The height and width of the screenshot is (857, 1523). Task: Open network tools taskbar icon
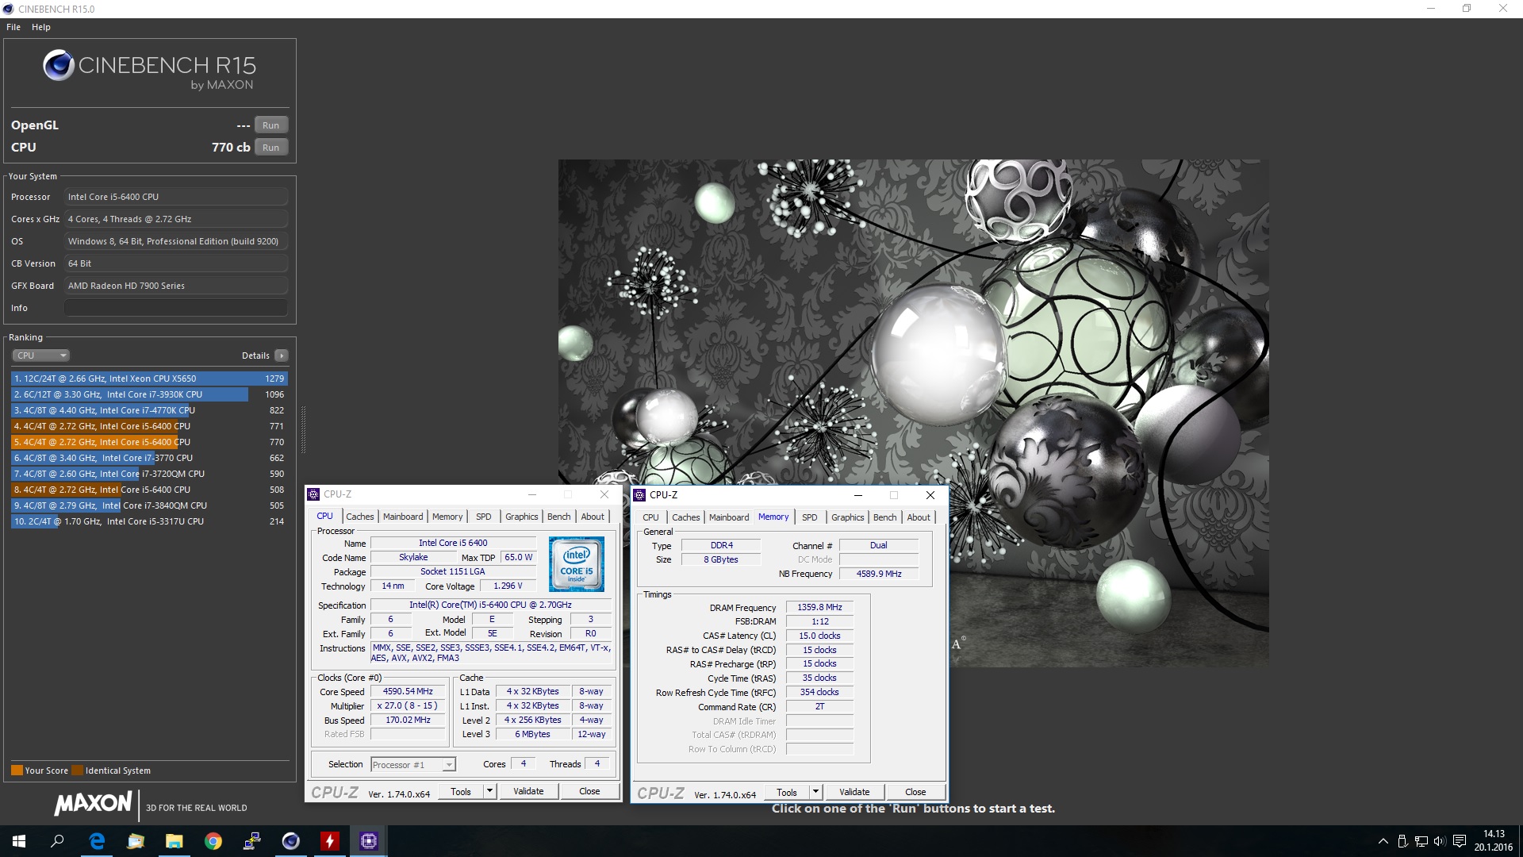coord(252,841)
